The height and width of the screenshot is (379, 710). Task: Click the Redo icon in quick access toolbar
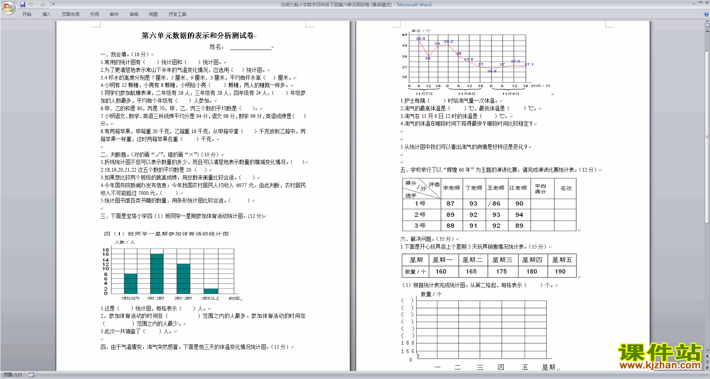pyautogui.click(x=43, y=4)
